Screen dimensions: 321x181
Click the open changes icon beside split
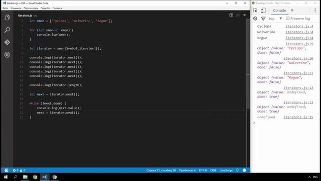(238, 15)
